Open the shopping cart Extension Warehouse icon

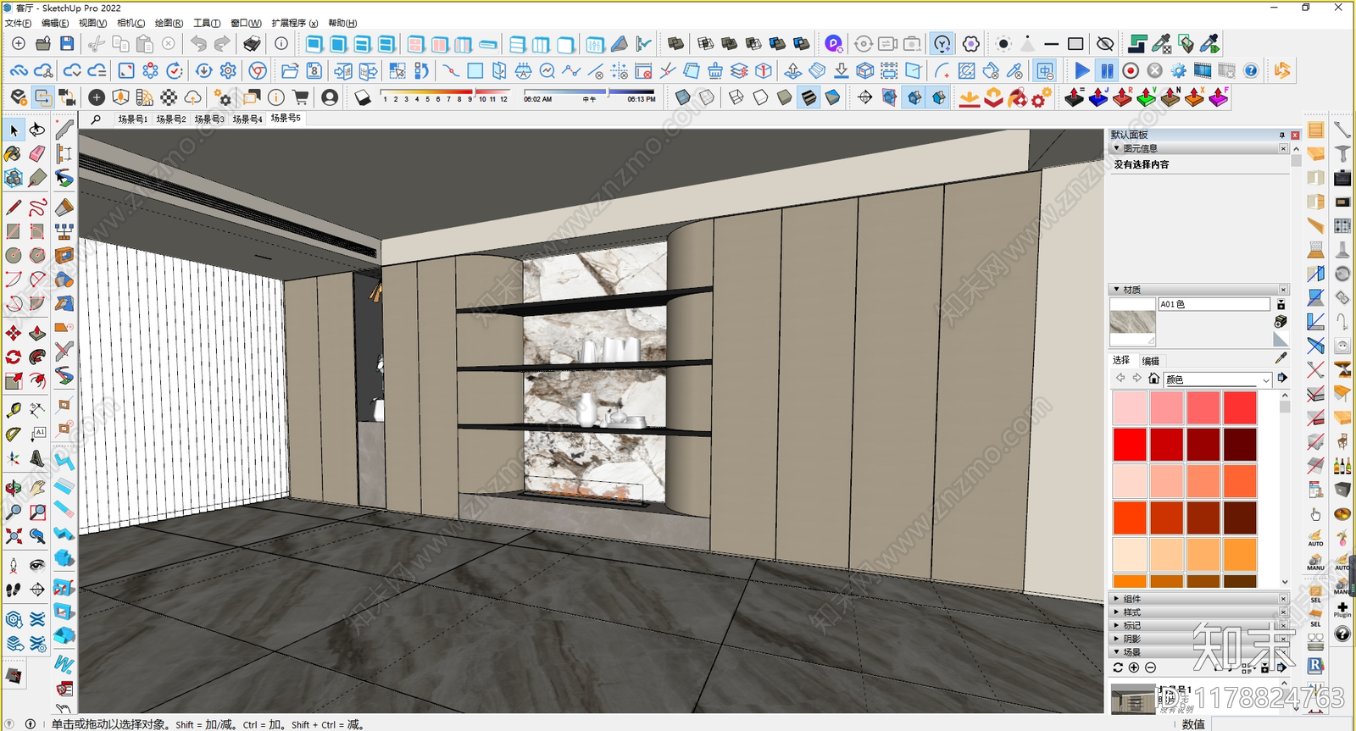(300, 97)
